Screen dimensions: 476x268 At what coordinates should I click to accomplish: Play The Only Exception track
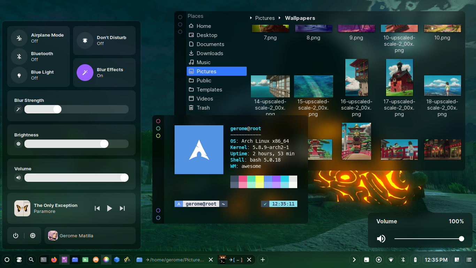(x=109, y=208)
